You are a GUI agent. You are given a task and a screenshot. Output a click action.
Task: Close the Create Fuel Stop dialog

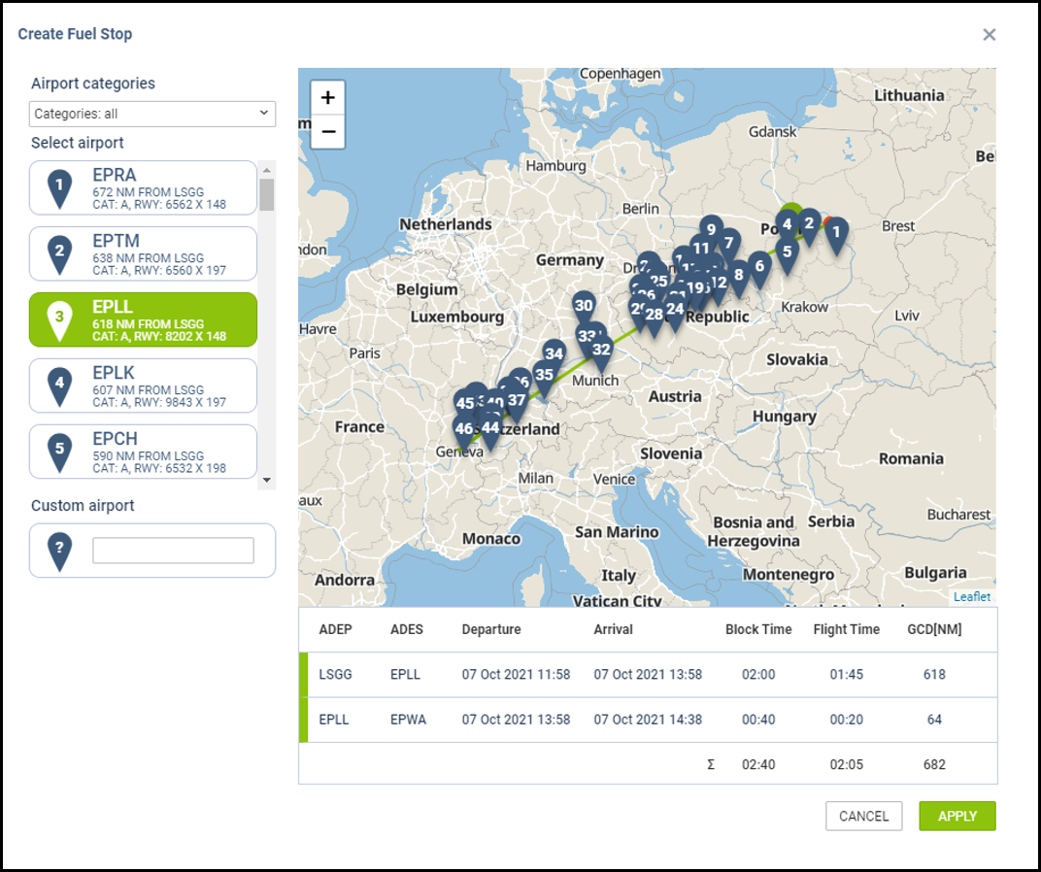pos(990,35)
